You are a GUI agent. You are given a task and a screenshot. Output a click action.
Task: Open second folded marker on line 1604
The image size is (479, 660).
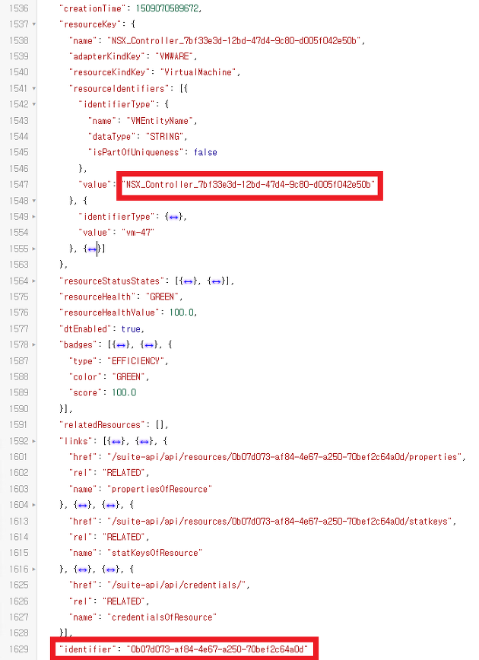(x=111, y=505)
